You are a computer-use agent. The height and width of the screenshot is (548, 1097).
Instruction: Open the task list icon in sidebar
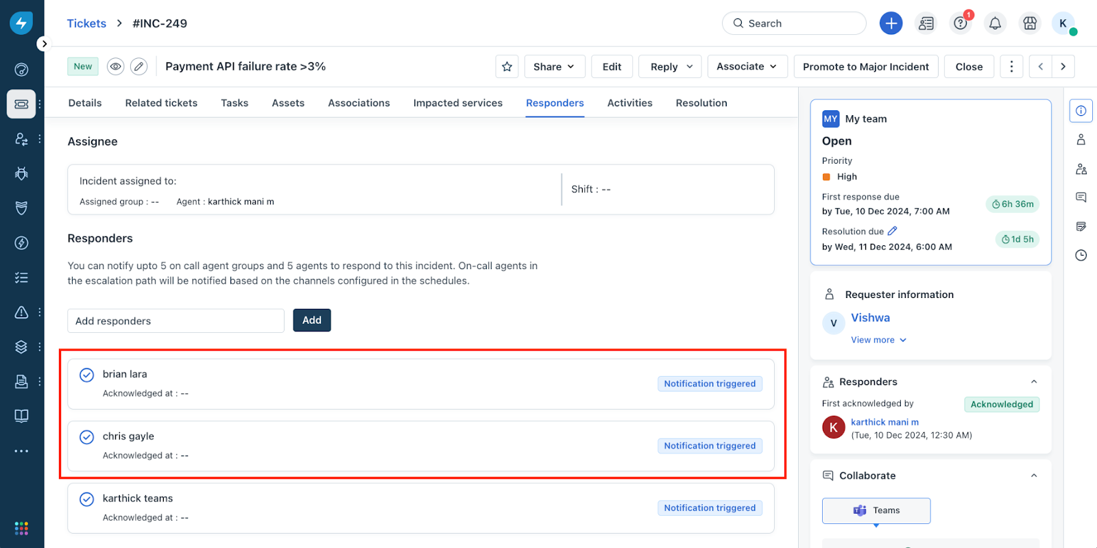coord(21,277)
